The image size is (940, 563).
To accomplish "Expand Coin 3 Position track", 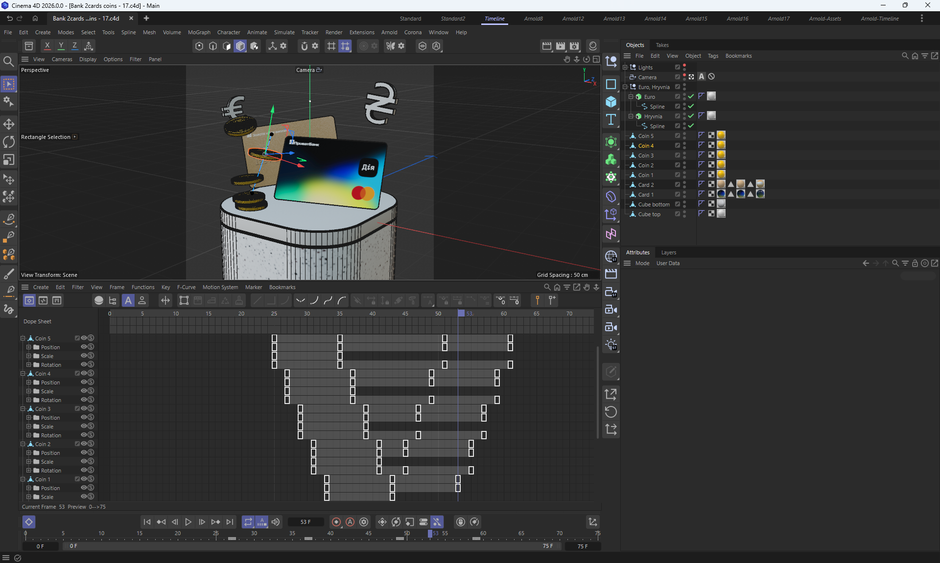I will (x=29, y=418).
